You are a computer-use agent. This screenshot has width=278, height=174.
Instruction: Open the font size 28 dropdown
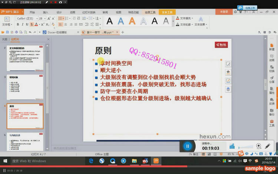pyautogui.click(x=42, y=18)
